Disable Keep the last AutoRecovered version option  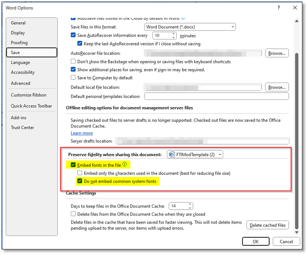(80, 44)
